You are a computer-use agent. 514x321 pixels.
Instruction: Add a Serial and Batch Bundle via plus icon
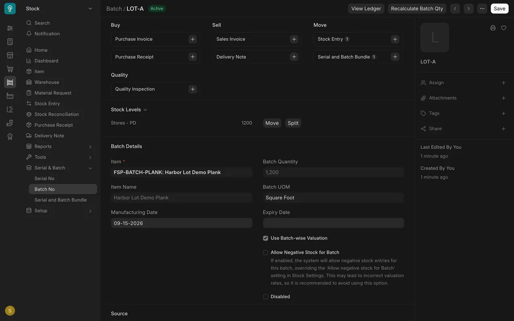(x=395, y=57)
